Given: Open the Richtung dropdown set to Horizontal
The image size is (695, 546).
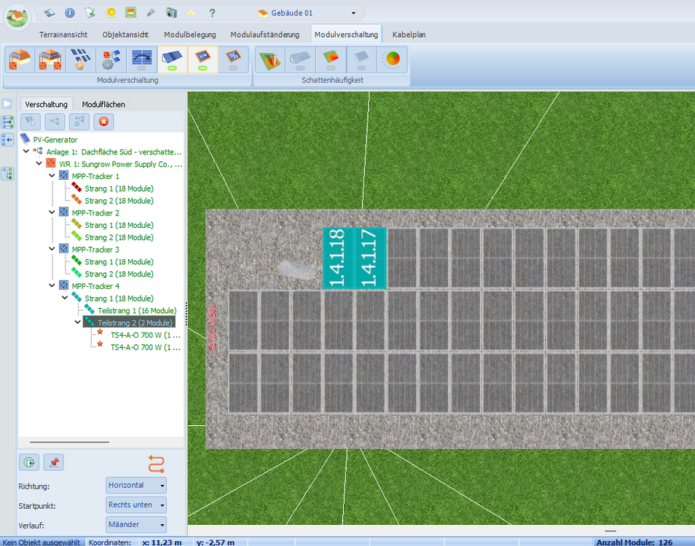Looking at the screenshot, I should (136, 485).
